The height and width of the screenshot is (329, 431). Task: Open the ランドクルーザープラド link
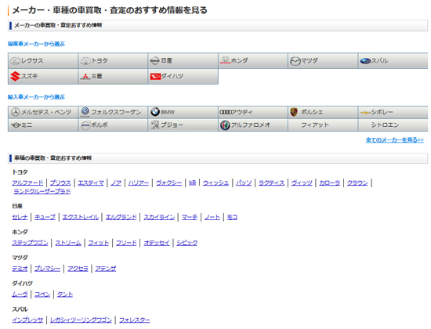42,191
